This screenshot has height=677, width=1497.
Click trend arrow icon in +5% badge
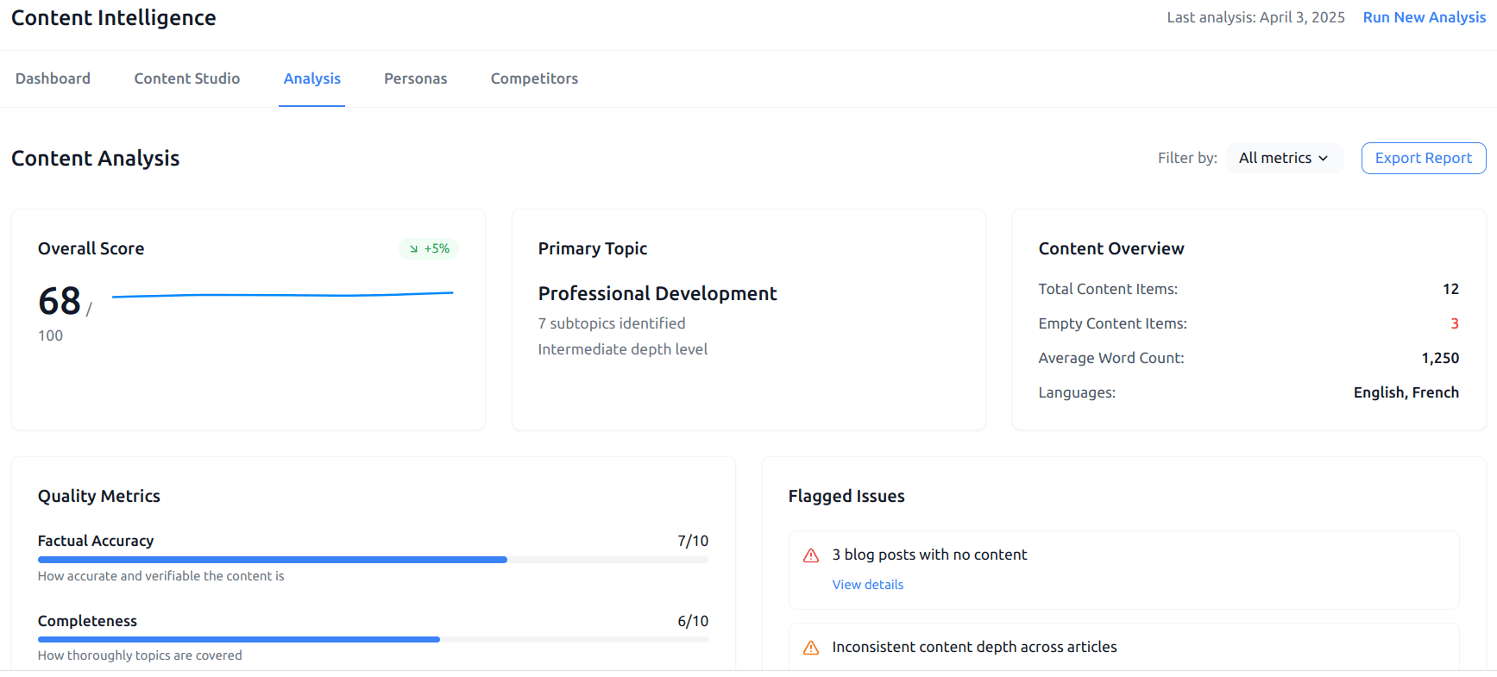click(413, 248)
